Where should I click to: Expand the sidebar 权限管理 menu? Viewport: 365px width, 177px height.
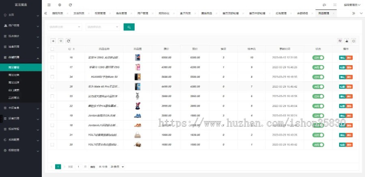point(21,151)
